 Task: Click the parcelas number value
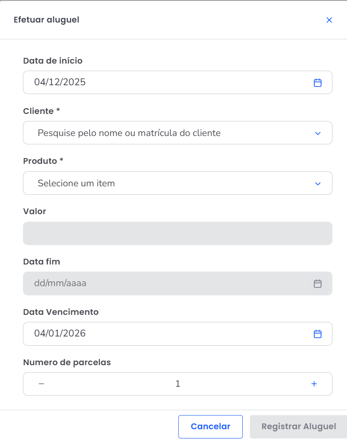tap(177, 384)
